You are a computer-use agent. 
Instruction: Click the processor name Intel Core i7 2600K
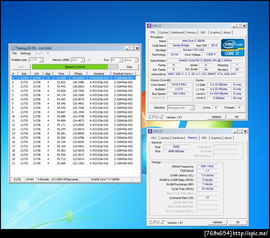tap(193, 41)
